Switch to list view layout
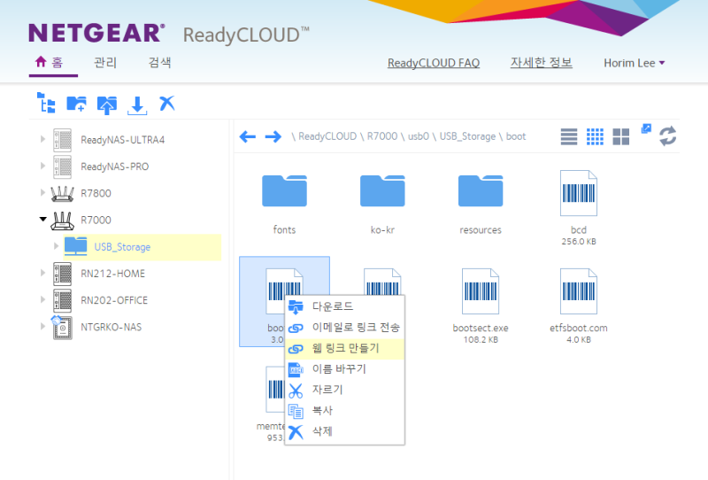Viewport: 708px width, 480px height. (569, 136)
